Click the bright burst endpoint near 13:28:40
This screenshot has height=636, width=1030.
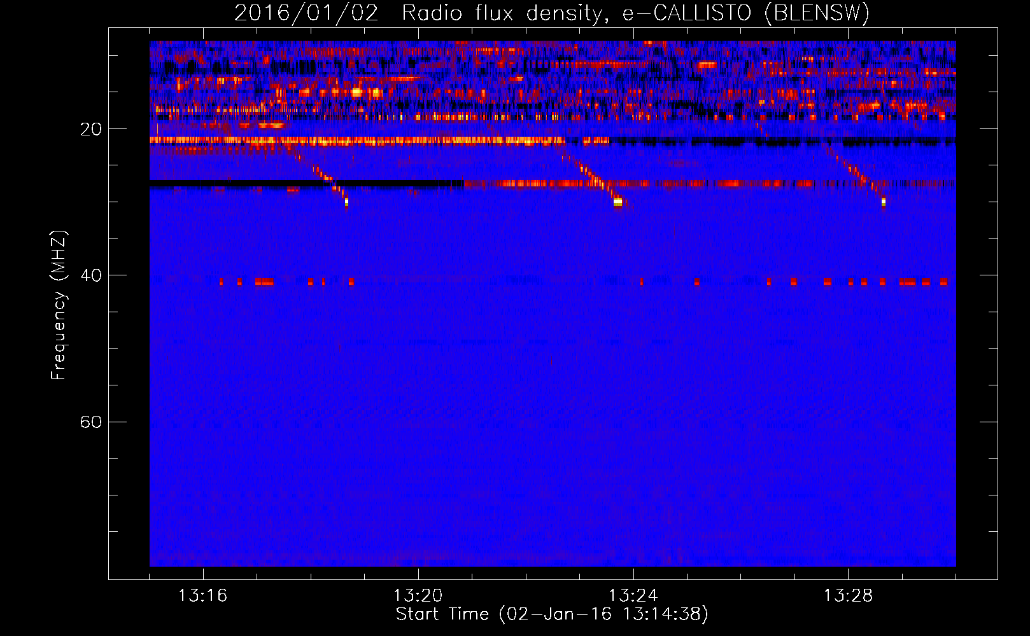[884, 202]
